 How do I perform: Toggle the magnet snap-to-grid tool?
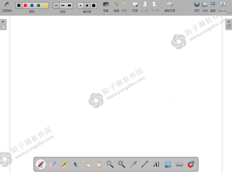pyautogui.click(x=191, y=164)
